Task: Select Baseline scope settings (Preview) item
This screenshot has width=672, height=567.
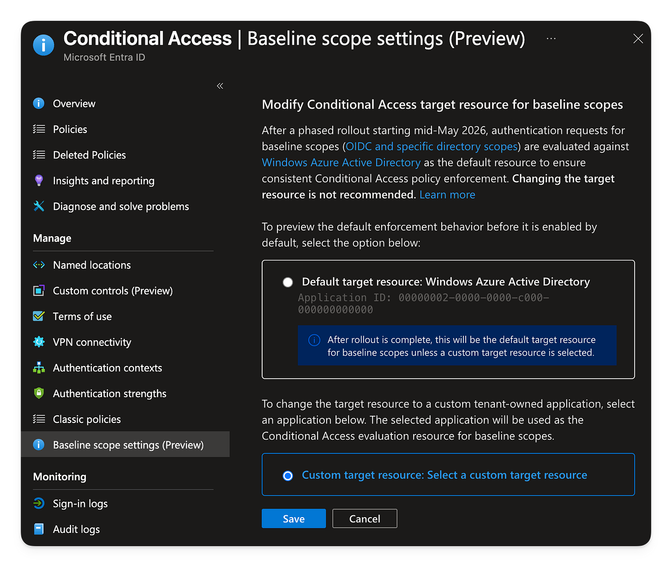Action: 125,445
